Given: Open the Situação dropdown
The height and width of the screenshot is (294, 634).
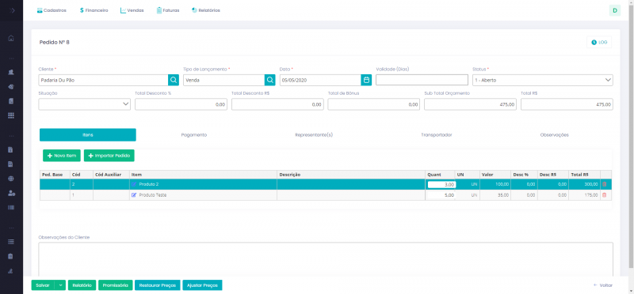Looking at the screenshot, I should point(85,104).
